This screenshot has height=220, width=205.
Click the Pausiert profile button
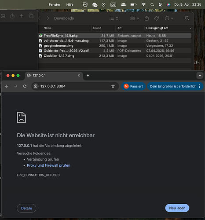[133, 86]
